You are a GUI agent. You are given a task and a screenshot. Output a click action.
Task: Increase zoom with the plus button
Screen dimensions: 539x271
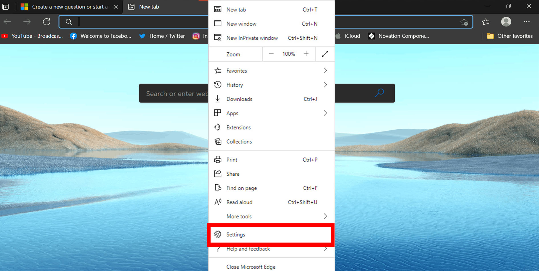pos(306,54)
